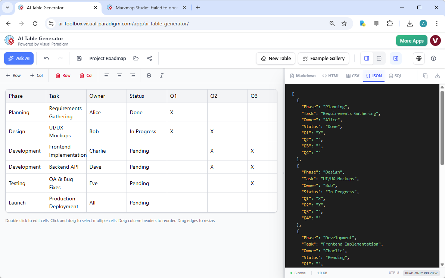Screen dimensions: 445x278
Task: Save the Project Roadmap table
Action: 79,58
